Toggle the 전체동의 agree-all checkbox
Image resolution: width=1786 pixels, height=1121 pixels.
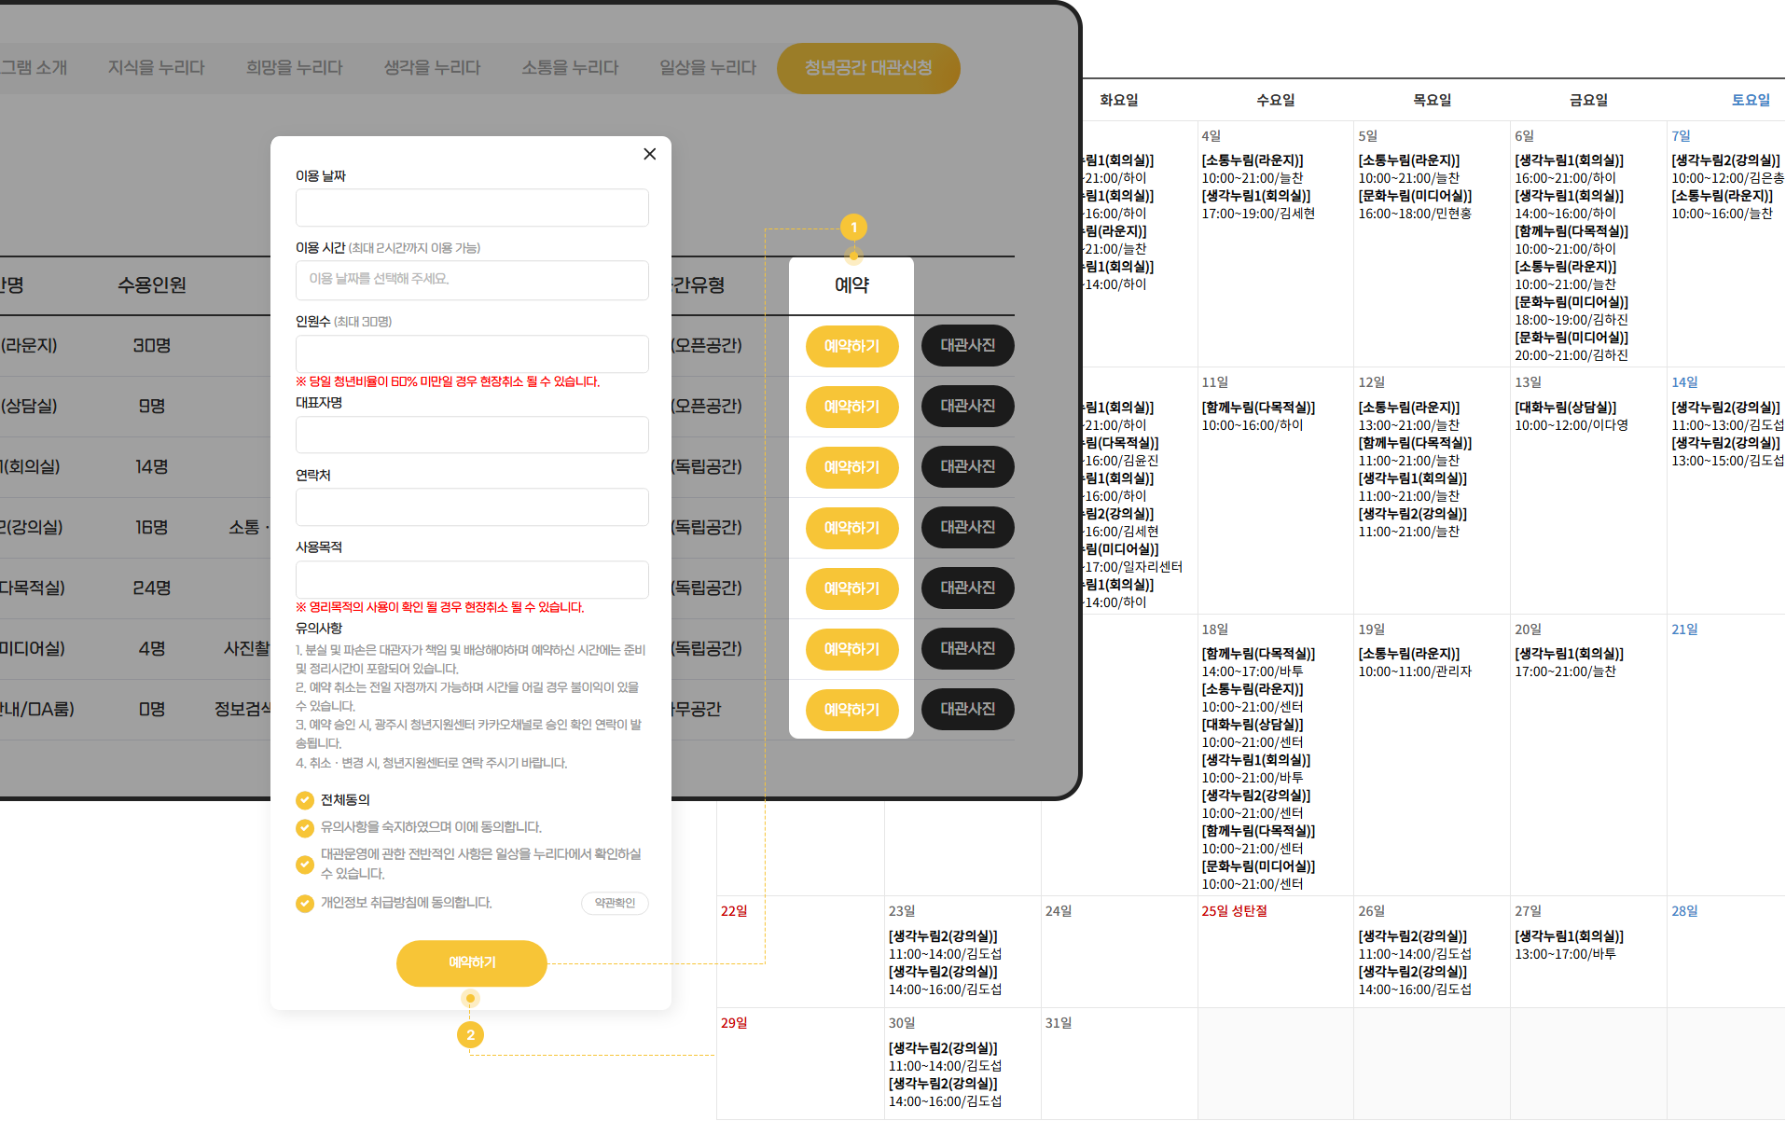tap(305, 800)
